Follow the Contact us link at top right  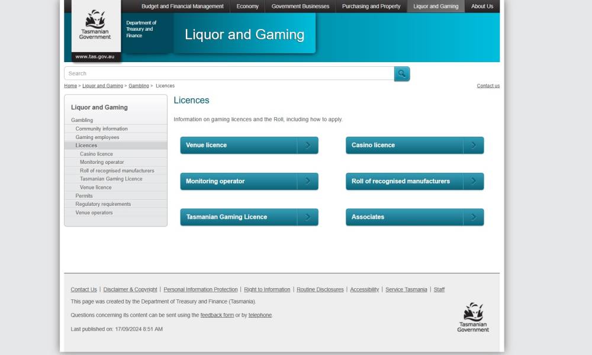488,86
